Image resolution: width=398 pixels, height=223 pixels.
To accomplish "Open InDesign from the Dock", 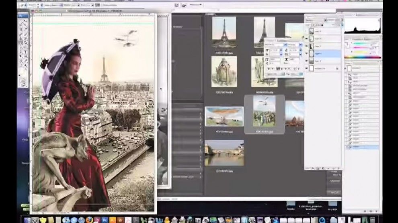I will pos(97,220).
